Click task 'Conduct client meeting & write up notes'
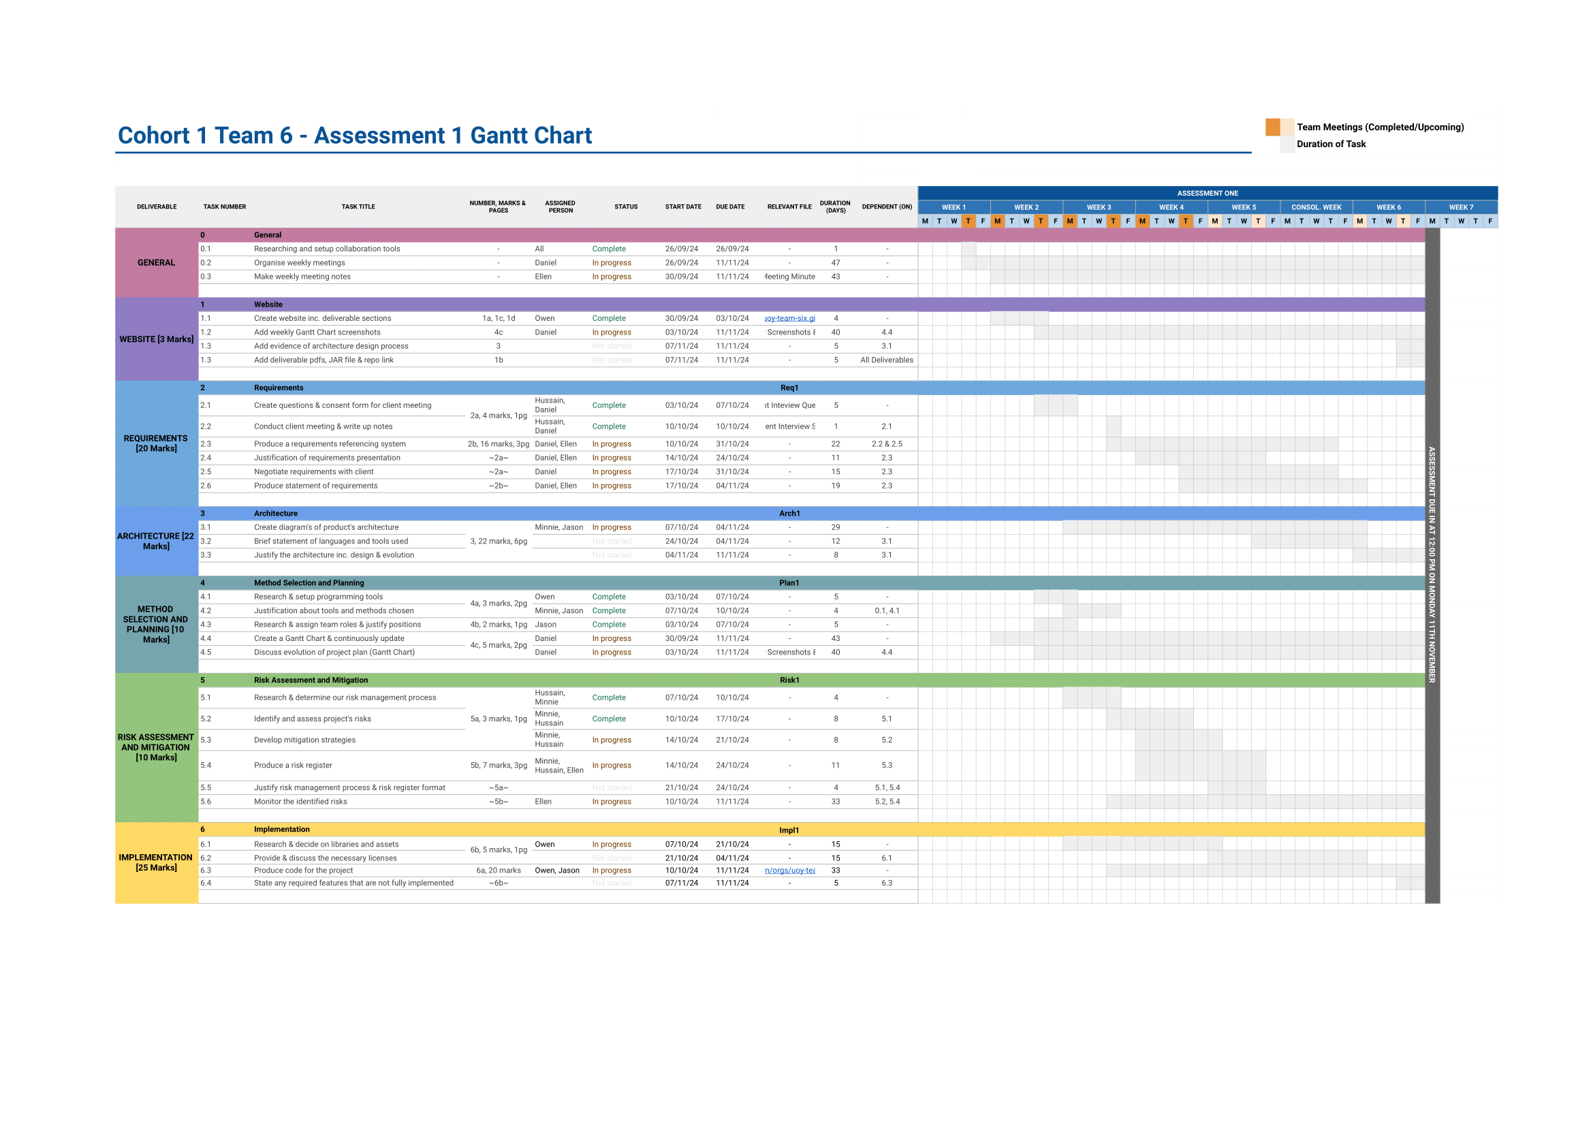The height and width of the screenshot is (1126, 1593). pyautogui.click(x=324, y=426)
